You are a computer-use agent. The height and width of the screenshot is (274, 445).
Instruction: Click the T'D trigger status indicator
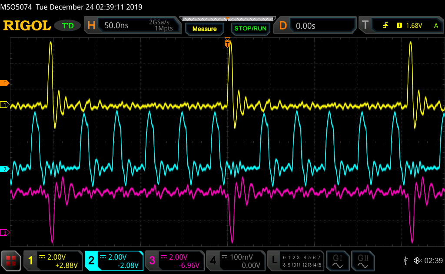[68, 26]
